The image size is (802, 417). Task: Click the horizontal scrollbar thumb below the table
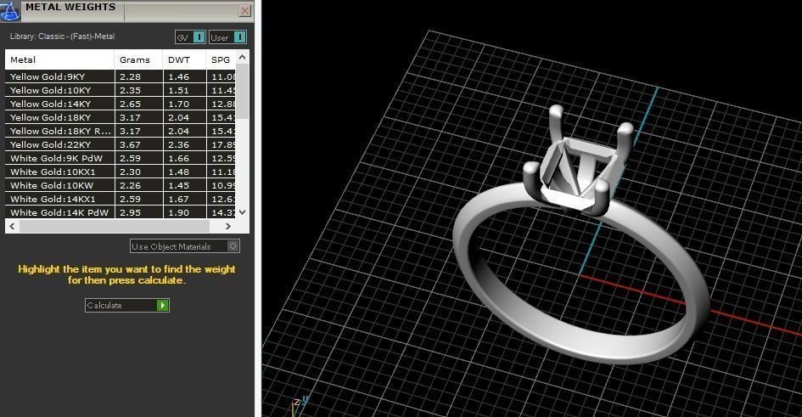[x=114, y=226]
